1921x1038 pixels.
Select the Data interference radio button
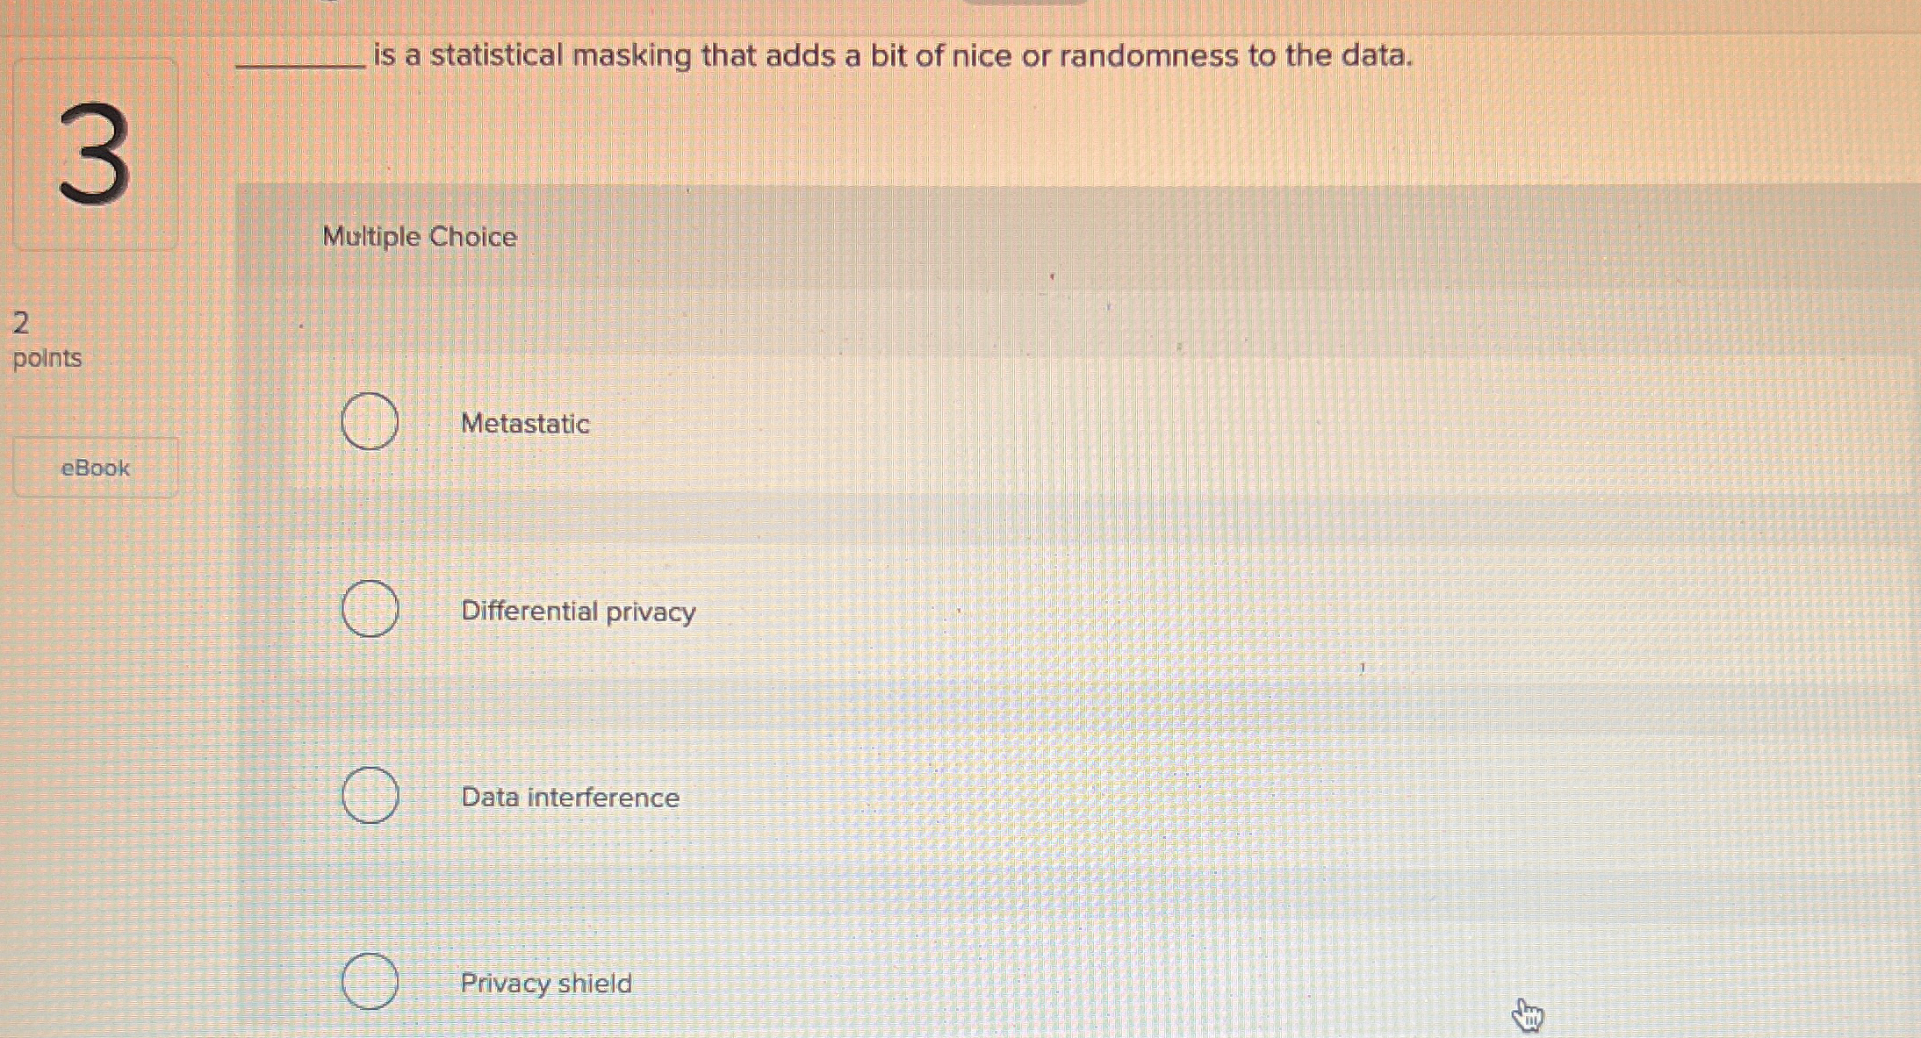pos(370,795)
